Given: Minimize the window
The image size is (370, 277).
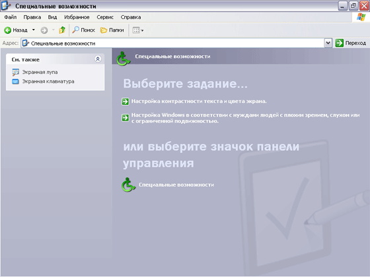Looking at the screenshot, I should 342,6.
